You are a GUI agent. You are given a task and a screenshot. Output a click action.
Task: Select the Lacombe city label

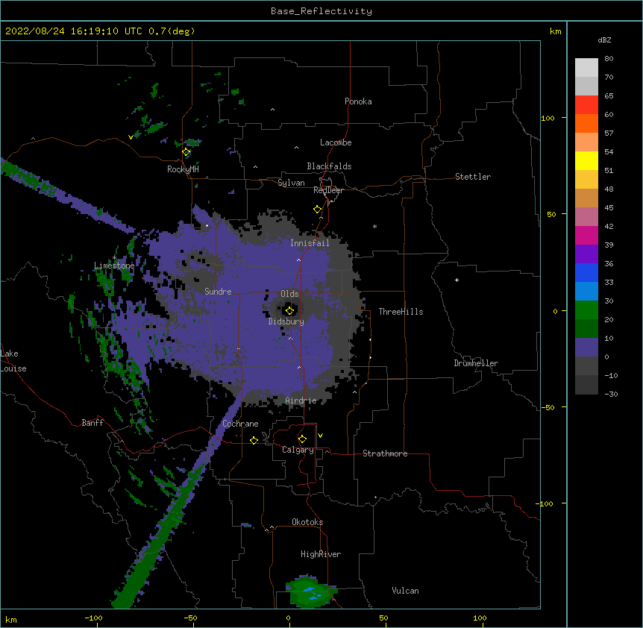pyautogui.click(x=336, y=142)
